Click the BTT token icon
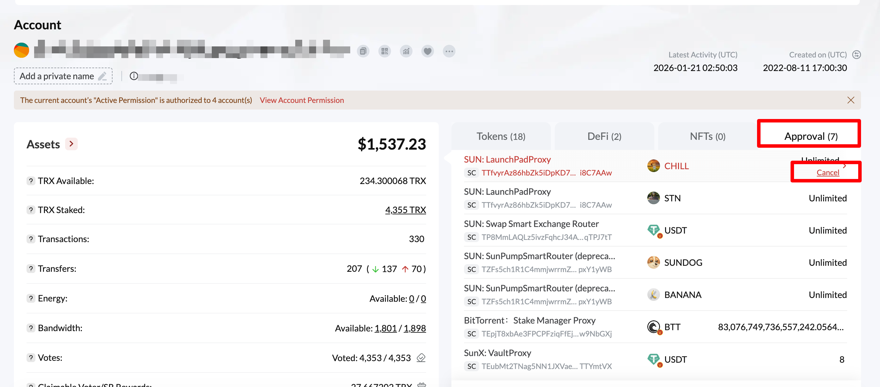This screenshot has height=387, width=880. 654,327
